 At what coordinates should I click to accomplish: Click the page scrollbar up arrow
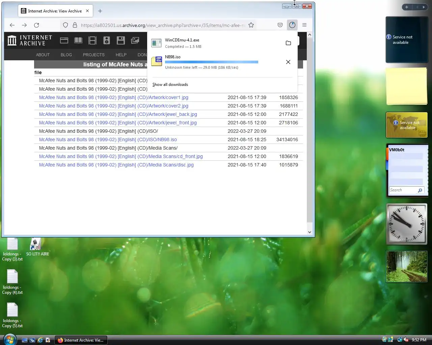tap(310, 35)
